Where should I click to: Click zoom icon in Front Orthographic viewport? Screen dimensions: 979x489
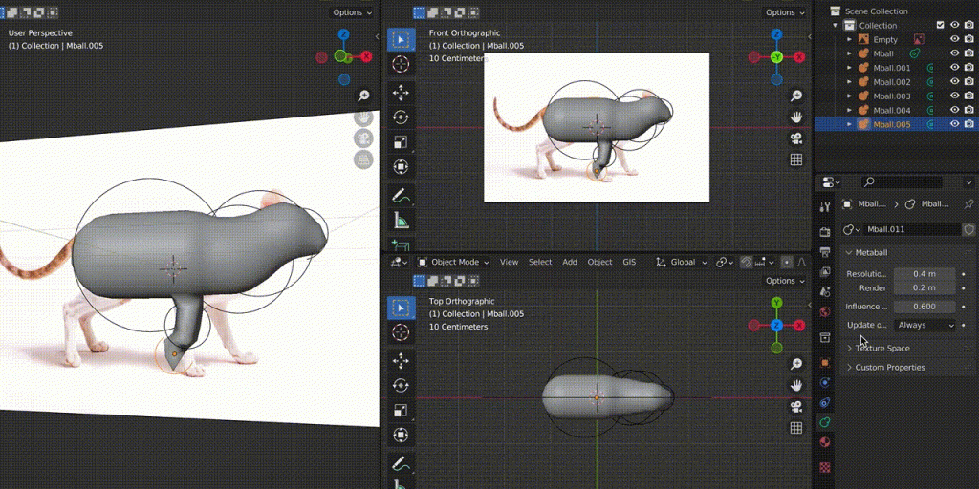click(x=796, y=96)
